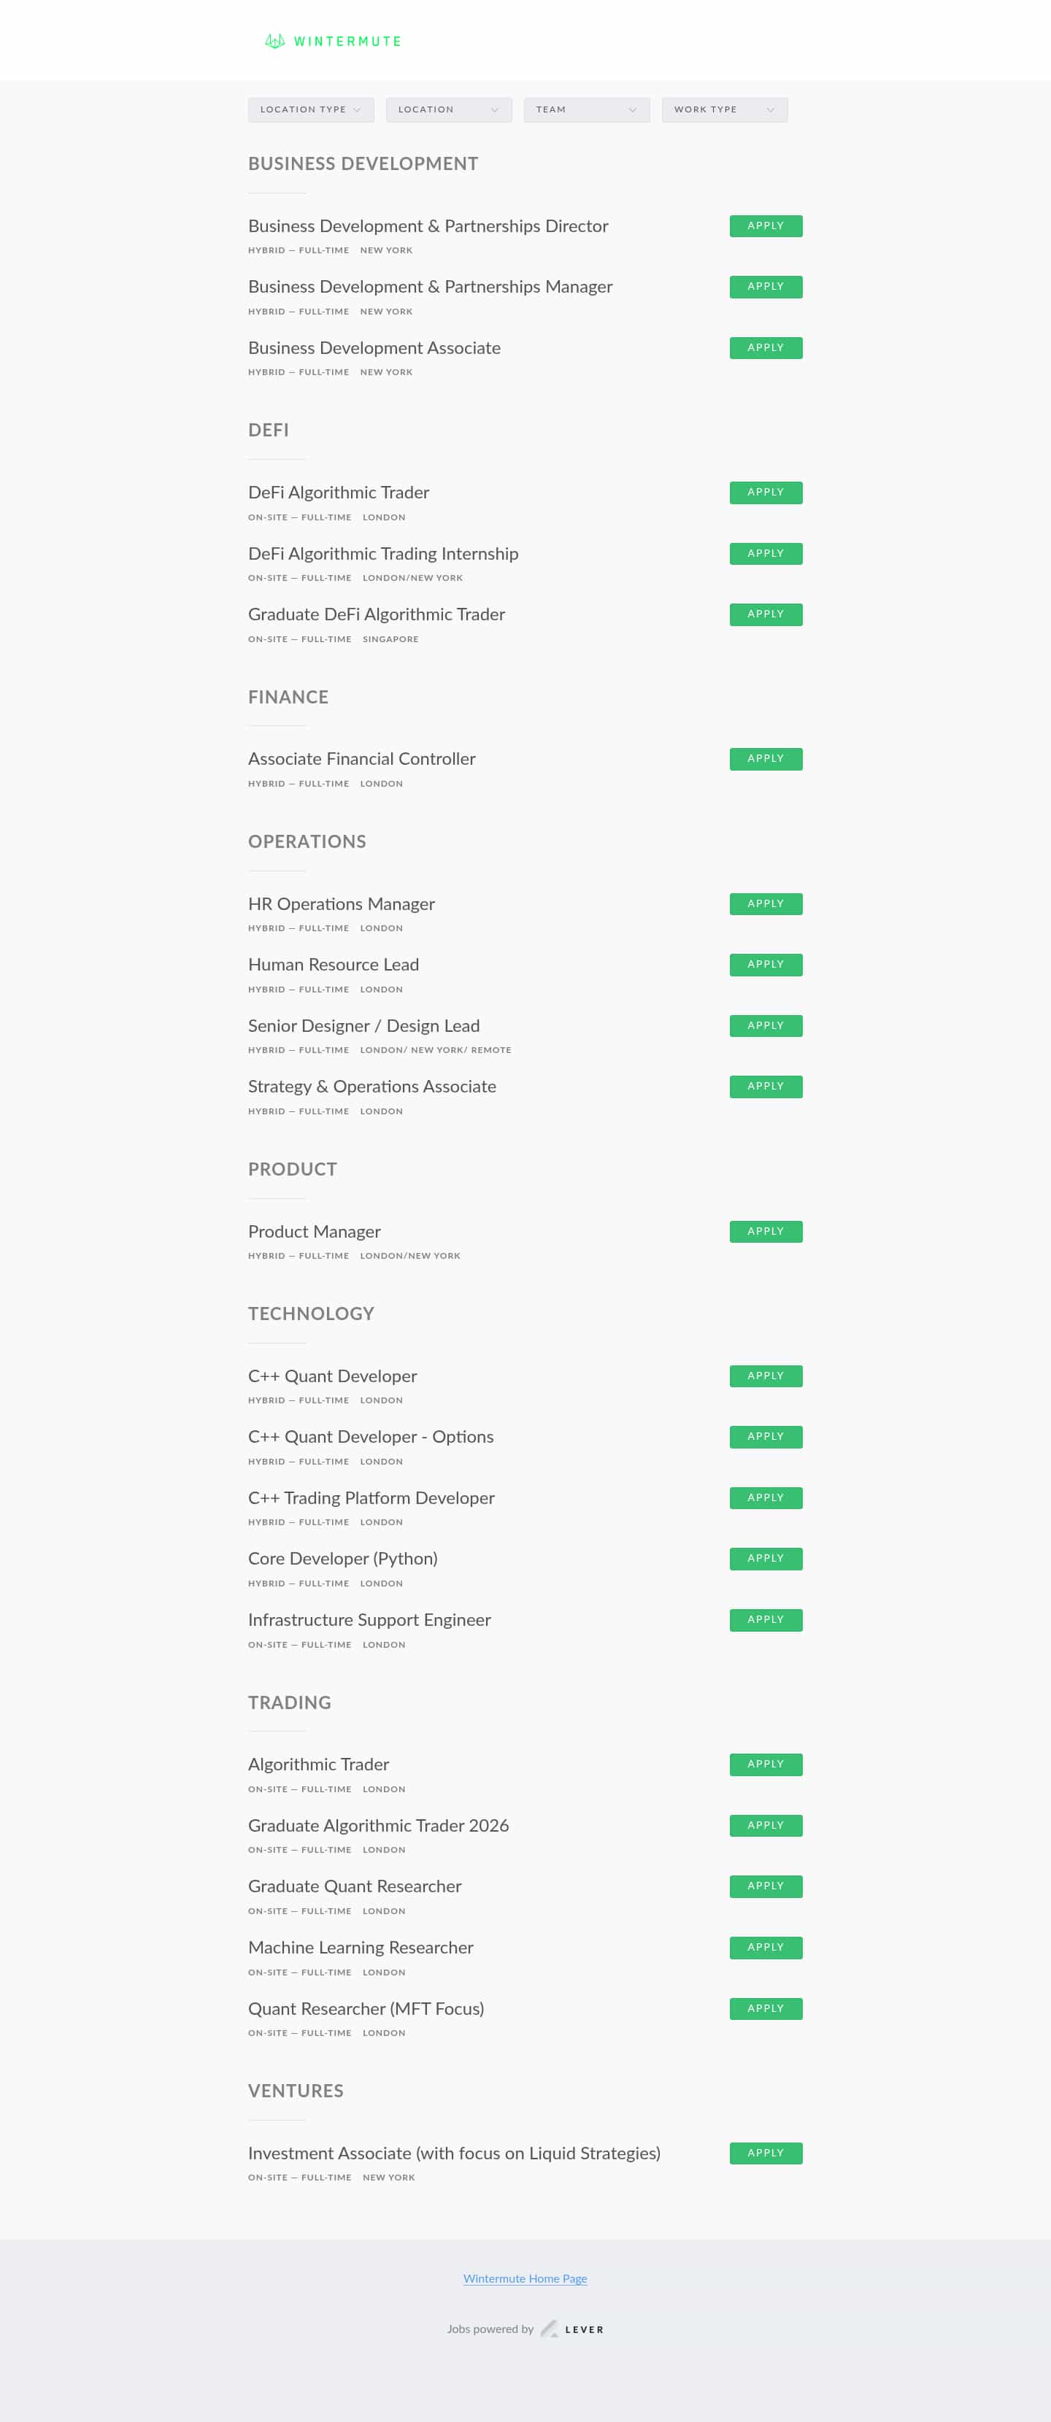This screenshot has width=1051, height=2422.
Task: Apply for the HR Operations Manager role
Action: click(x=765, y=903)
